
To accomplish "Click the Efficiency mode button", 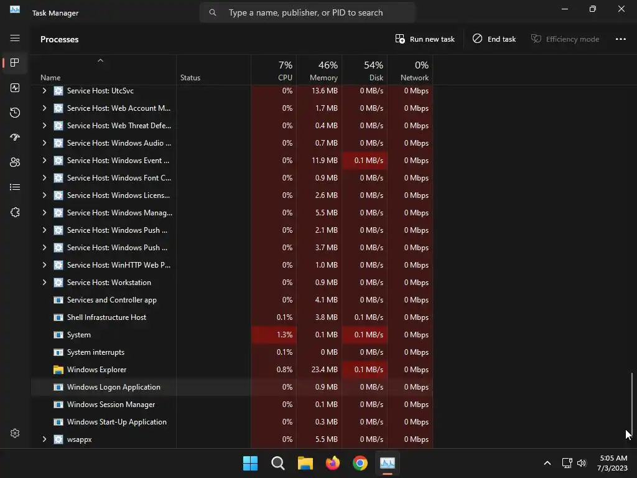I will [565, 39].
